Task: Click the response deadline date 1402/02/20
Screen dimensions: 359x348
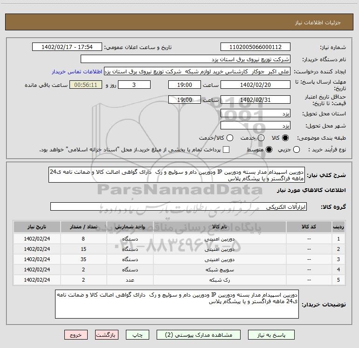Action: click(x=255, y=85)
